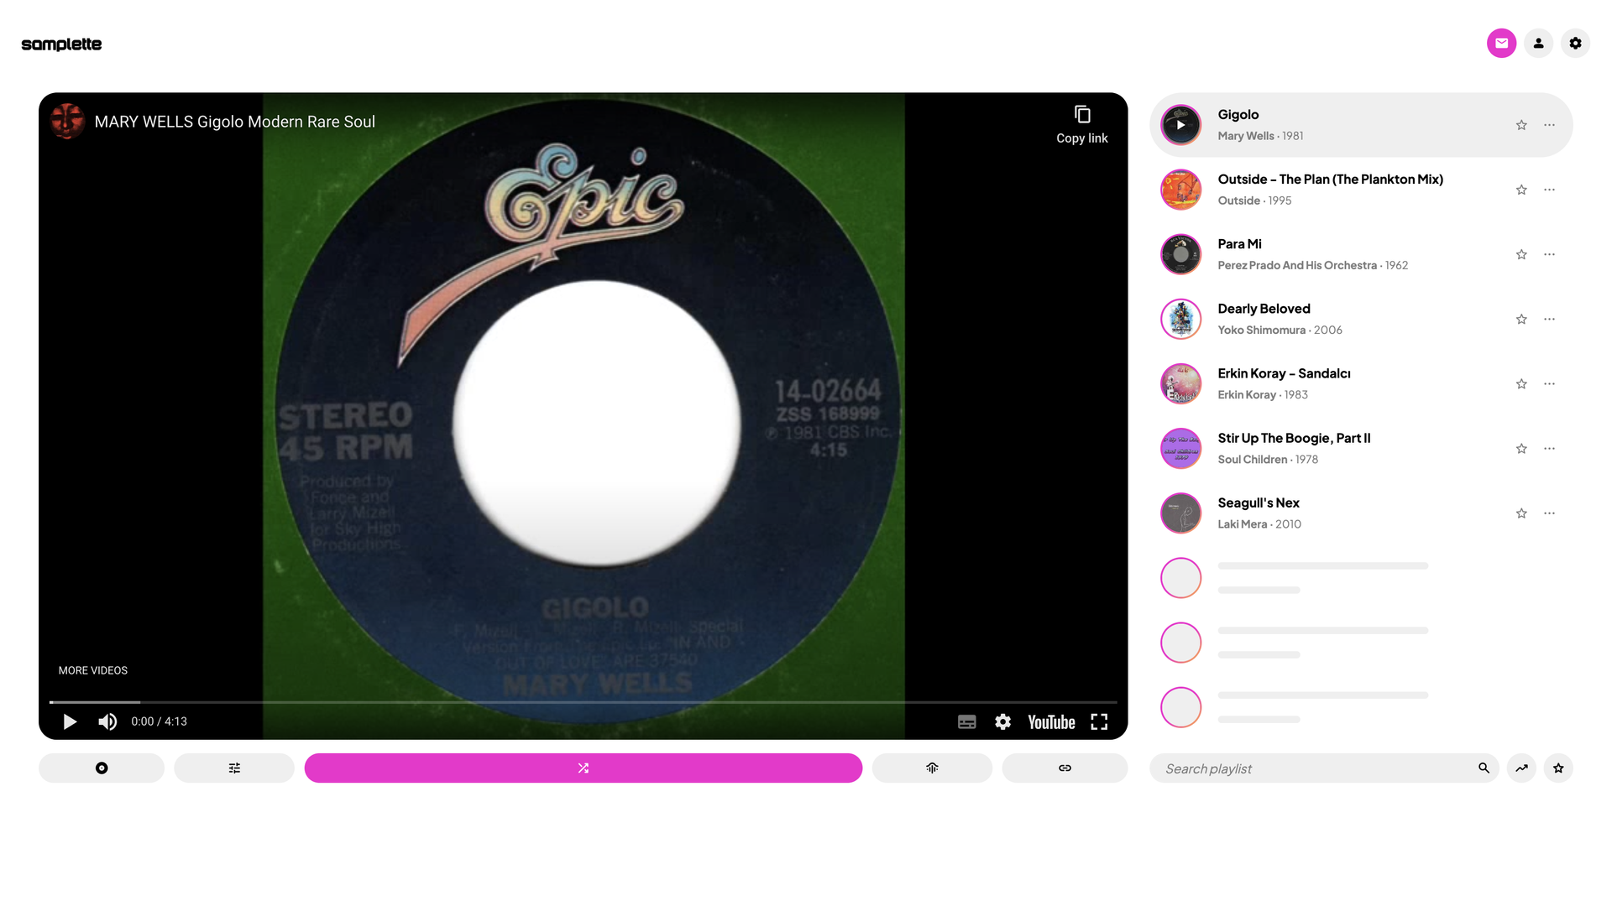Image resolution: width=1612 pixels, height=906 pixels.
Task: Open more options for Stir Up The Boogie
Action: coord(1549,448)
